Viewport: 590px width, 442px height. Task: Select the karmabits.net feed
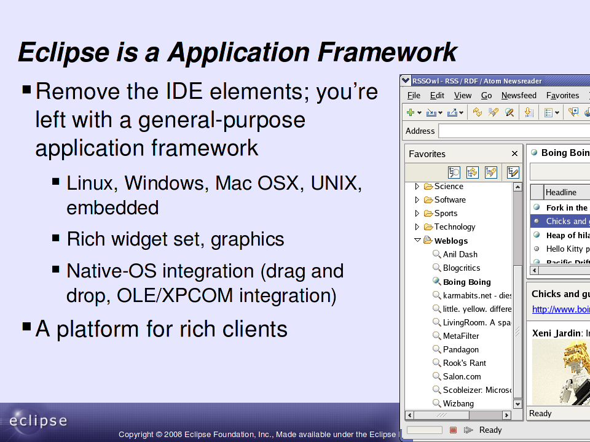click(x=477, y=296)
